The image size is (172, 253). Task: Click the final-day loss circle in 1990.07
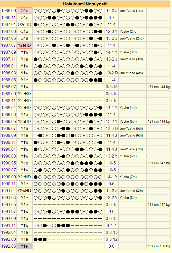click(100, 170)
